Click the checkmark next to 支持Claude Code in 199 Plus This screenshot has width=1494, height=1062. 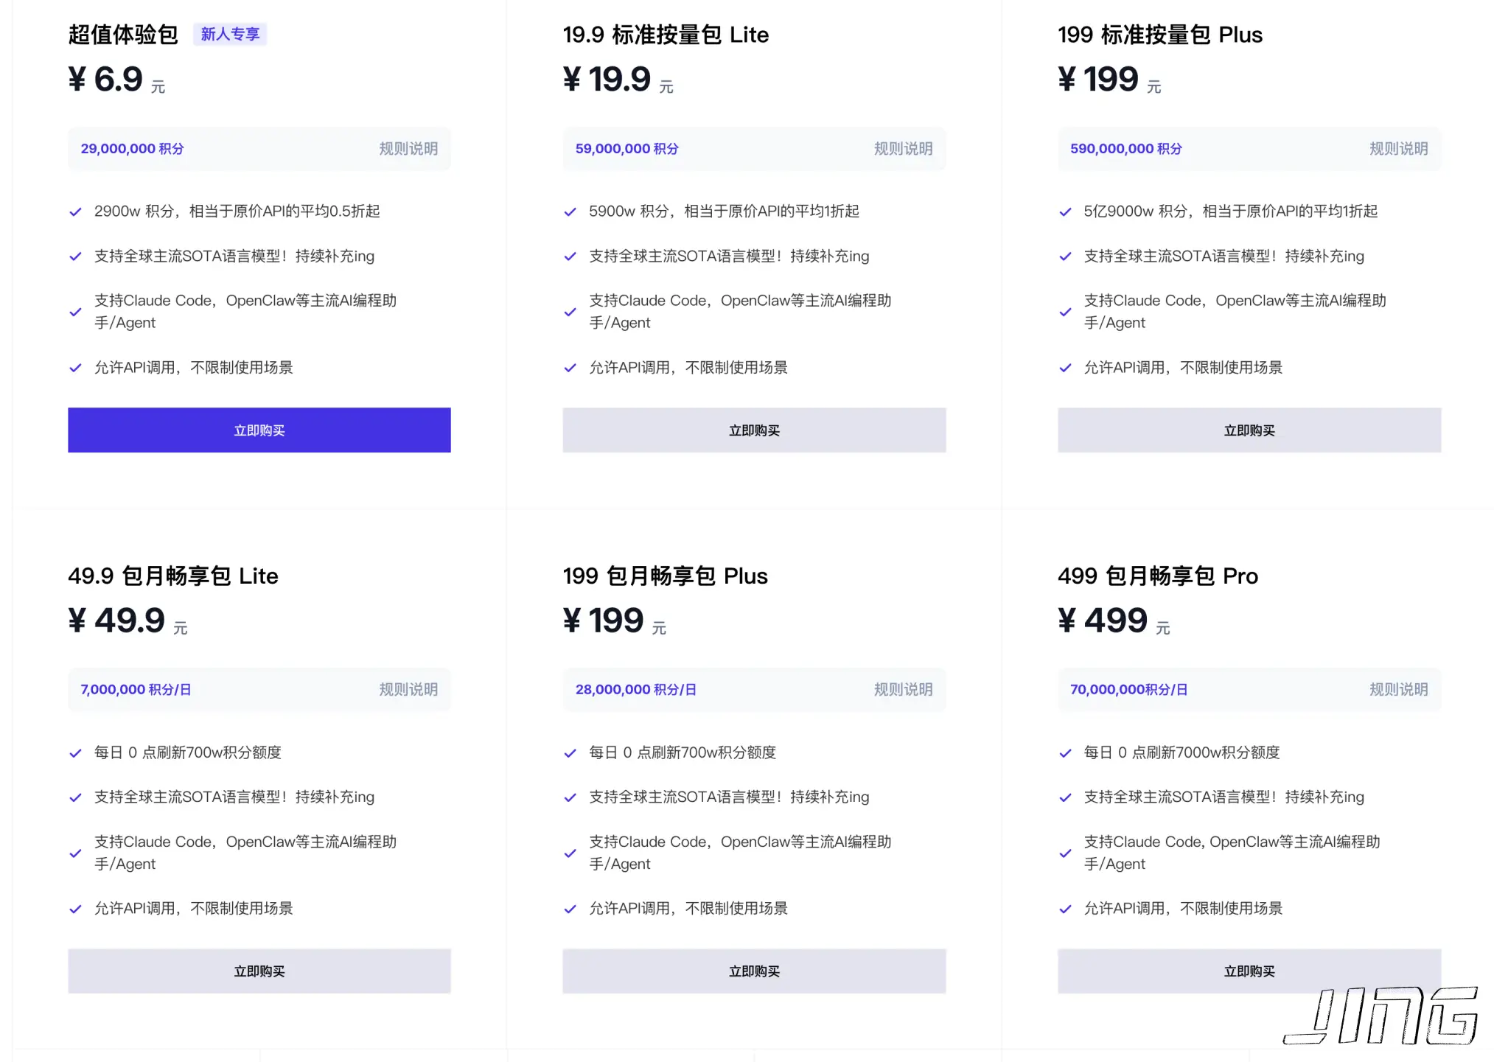(1066, 312)
